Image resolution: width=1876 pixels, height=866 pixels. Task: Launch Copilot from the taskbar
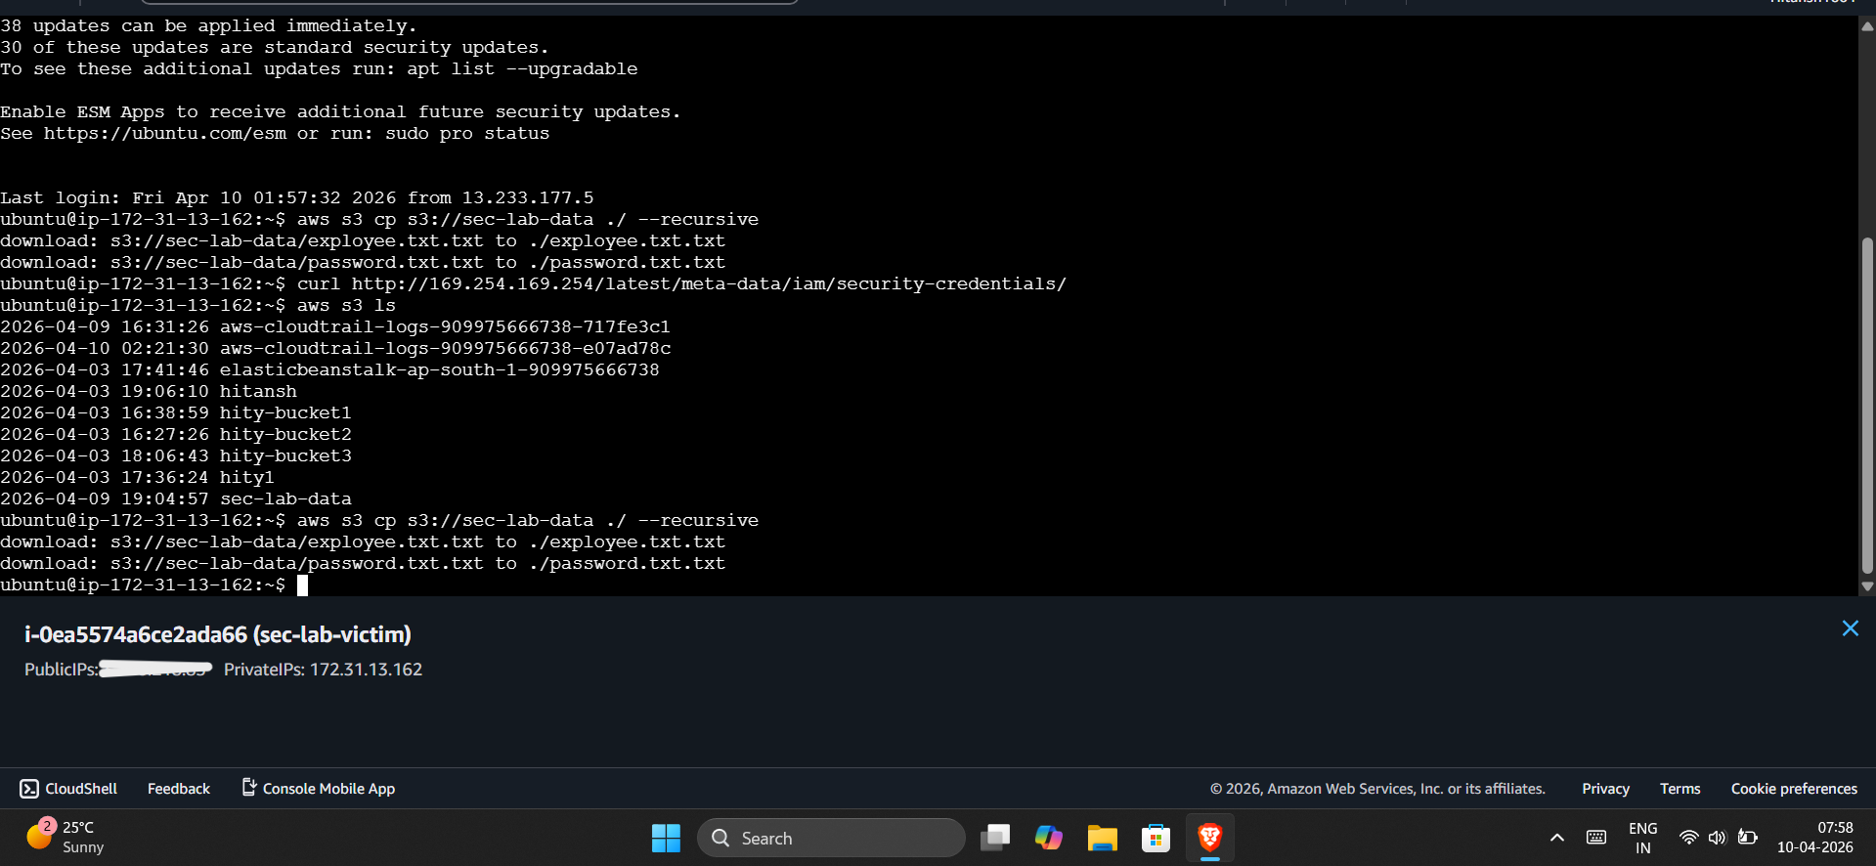[1049, 838]
